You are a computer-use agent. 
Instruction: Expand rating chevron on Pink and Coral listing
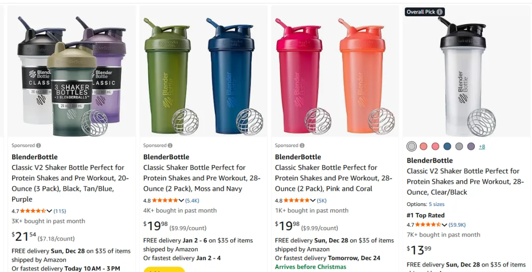click(312, 201)
